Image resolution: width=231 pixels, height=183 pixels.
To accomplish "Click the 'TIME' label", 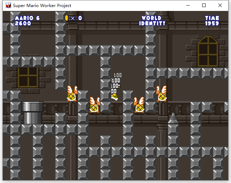I will [x=212, y=18].
